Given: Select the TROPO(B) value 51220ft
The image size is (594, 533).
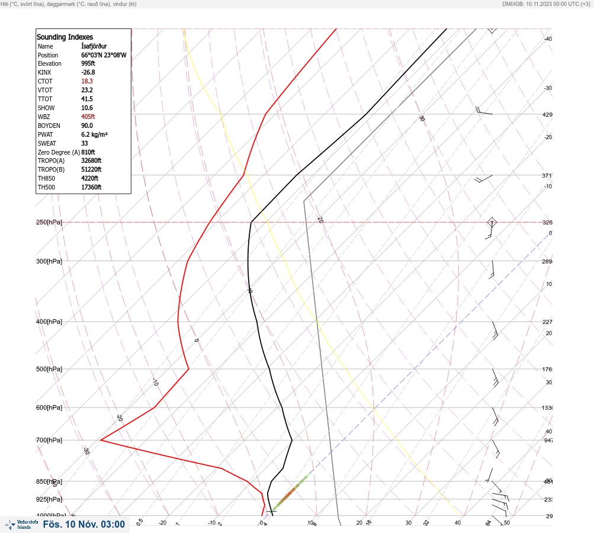Looking at the screenshot, I should [x=91, y=169].
